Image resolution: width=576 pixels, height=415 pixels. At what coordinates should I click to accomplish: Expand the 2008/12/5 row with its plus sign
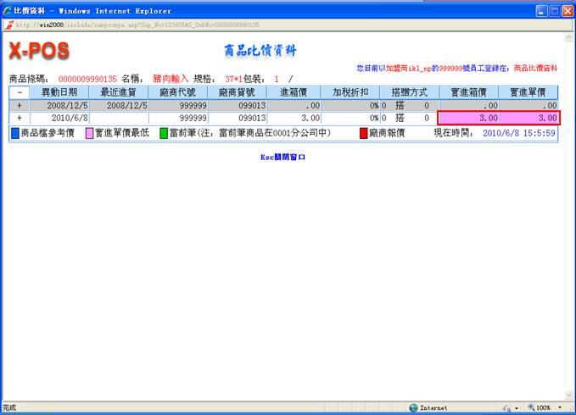[19, 105]
